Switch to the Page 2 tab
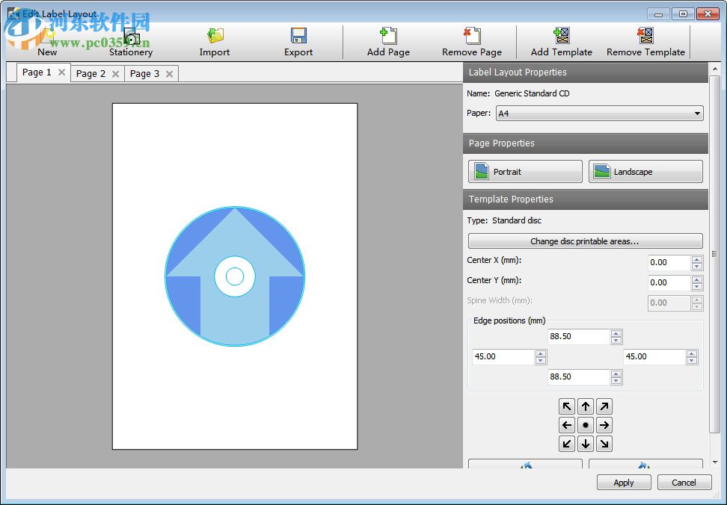The width and height of the screenshot is (727, 505). pyautogui.click(x=91, y=73)
